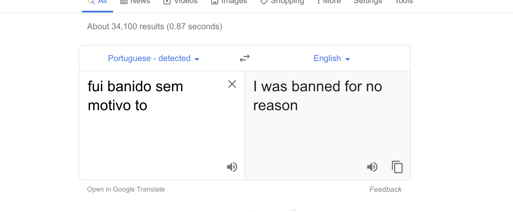Send Feedback on the translation
This screenshot has width=513, height=212.
coord(385,189)
